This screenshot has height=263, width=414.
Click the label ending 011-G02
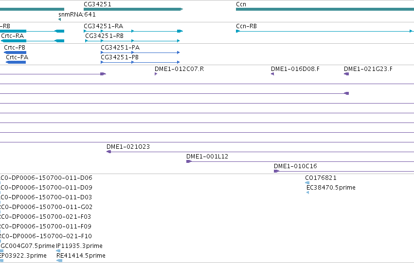click(x=46, y=207)
